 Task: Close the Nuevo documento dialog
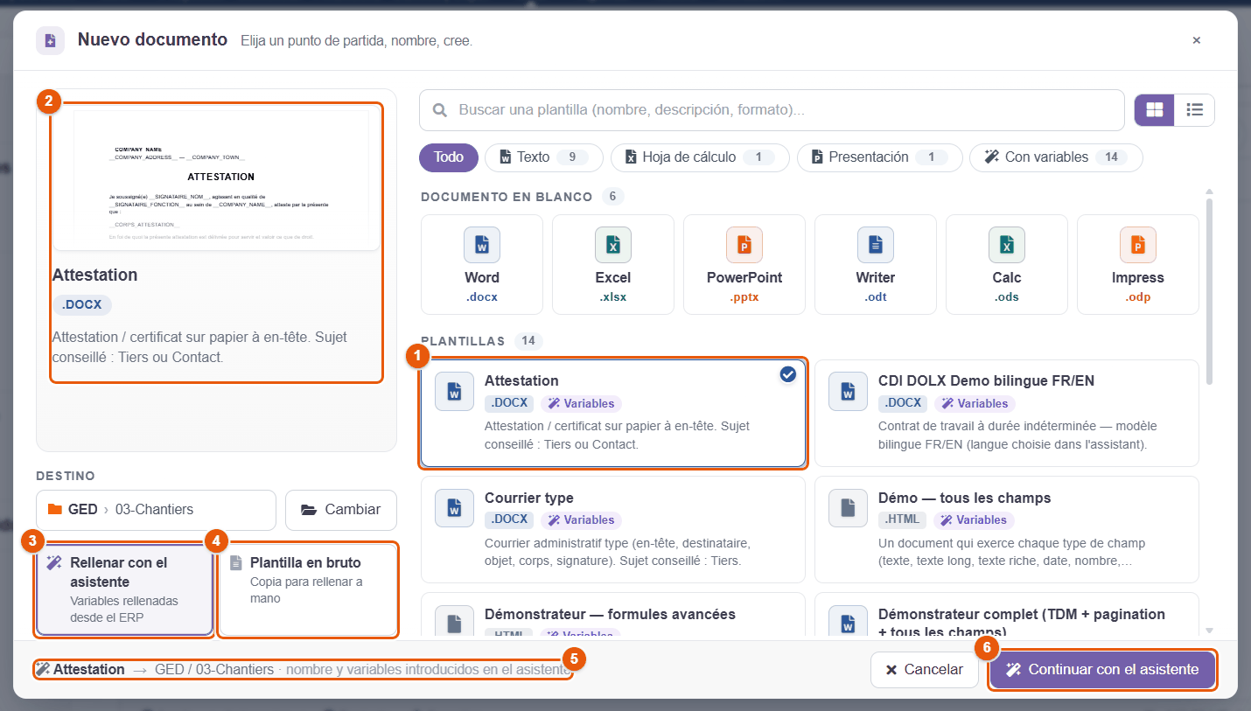(1196, 40)
